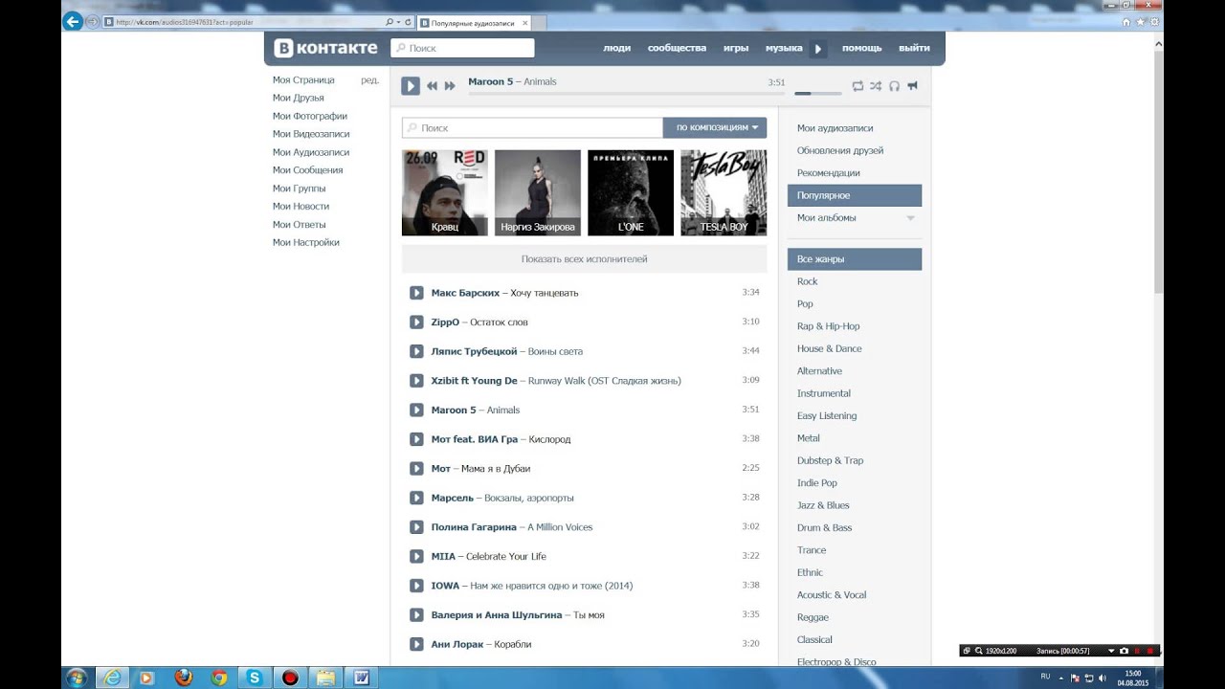Toggle the broadcast megaphone icon in the player
This screenshot has height=689, width=1225.
912,86
